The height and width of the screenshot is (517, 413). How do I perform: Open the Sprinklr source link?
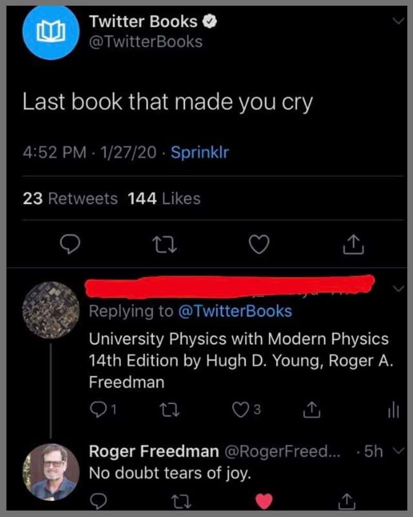pyautogui.click(x=199, y=153)
